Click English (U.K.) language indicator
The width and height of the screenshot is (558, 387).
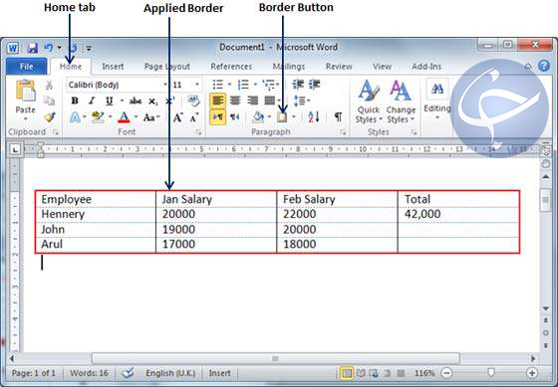point(170,373)
